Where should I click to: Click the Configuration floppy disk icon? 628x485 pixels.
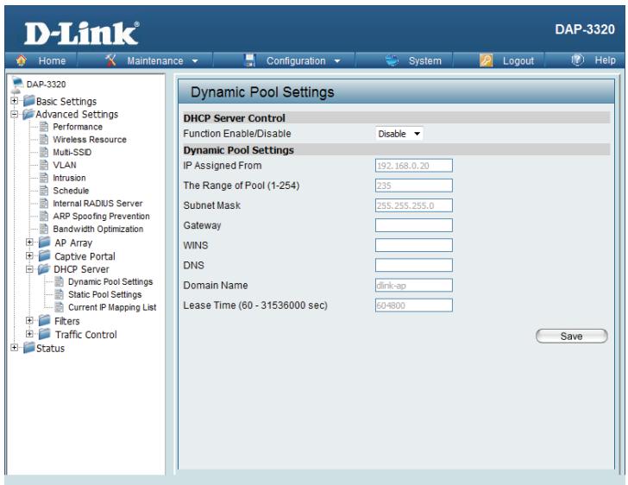click(x=250, y=60)
